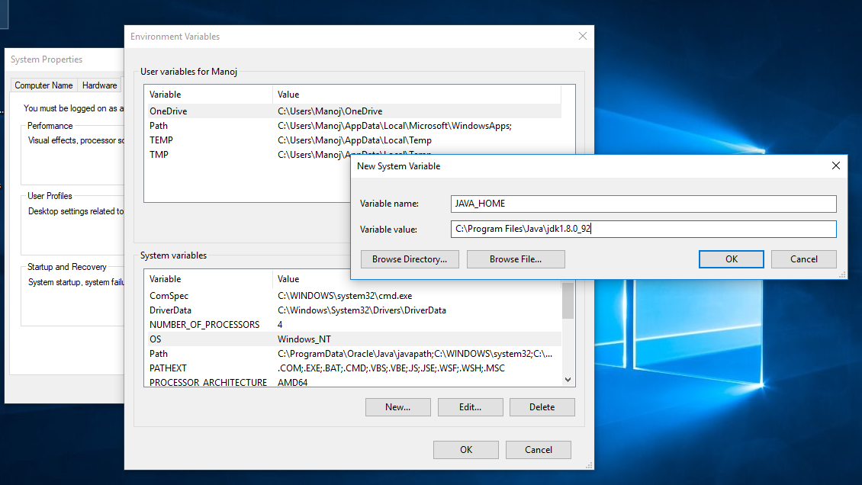
Task: Click C:\WINDOWS\system32\cmd.exe value cell
Action: 345,296
